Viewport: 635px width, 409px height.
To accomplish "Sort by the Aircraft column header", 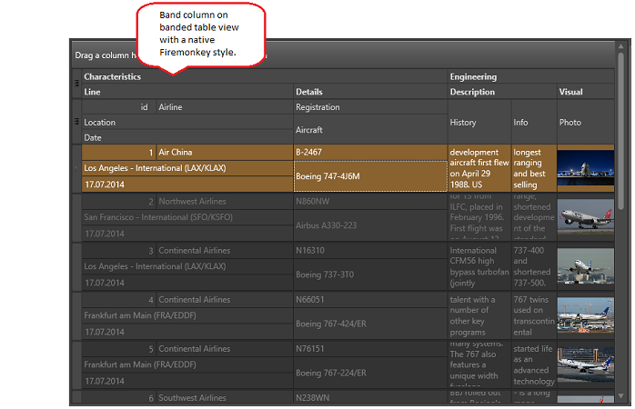I will [x=370, y=130].
